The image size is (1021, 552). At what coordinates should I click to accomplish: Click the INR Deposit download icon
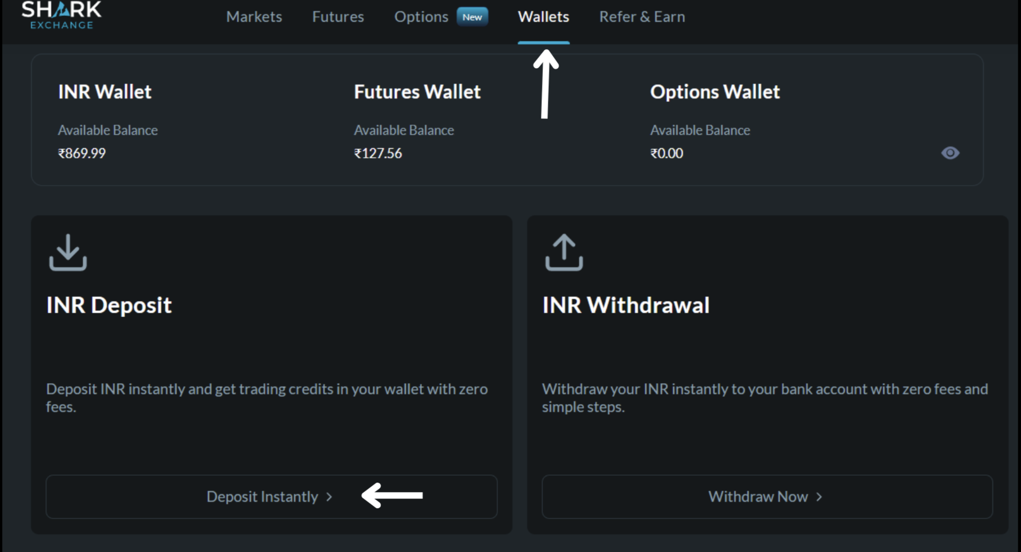tap(68, 253)
